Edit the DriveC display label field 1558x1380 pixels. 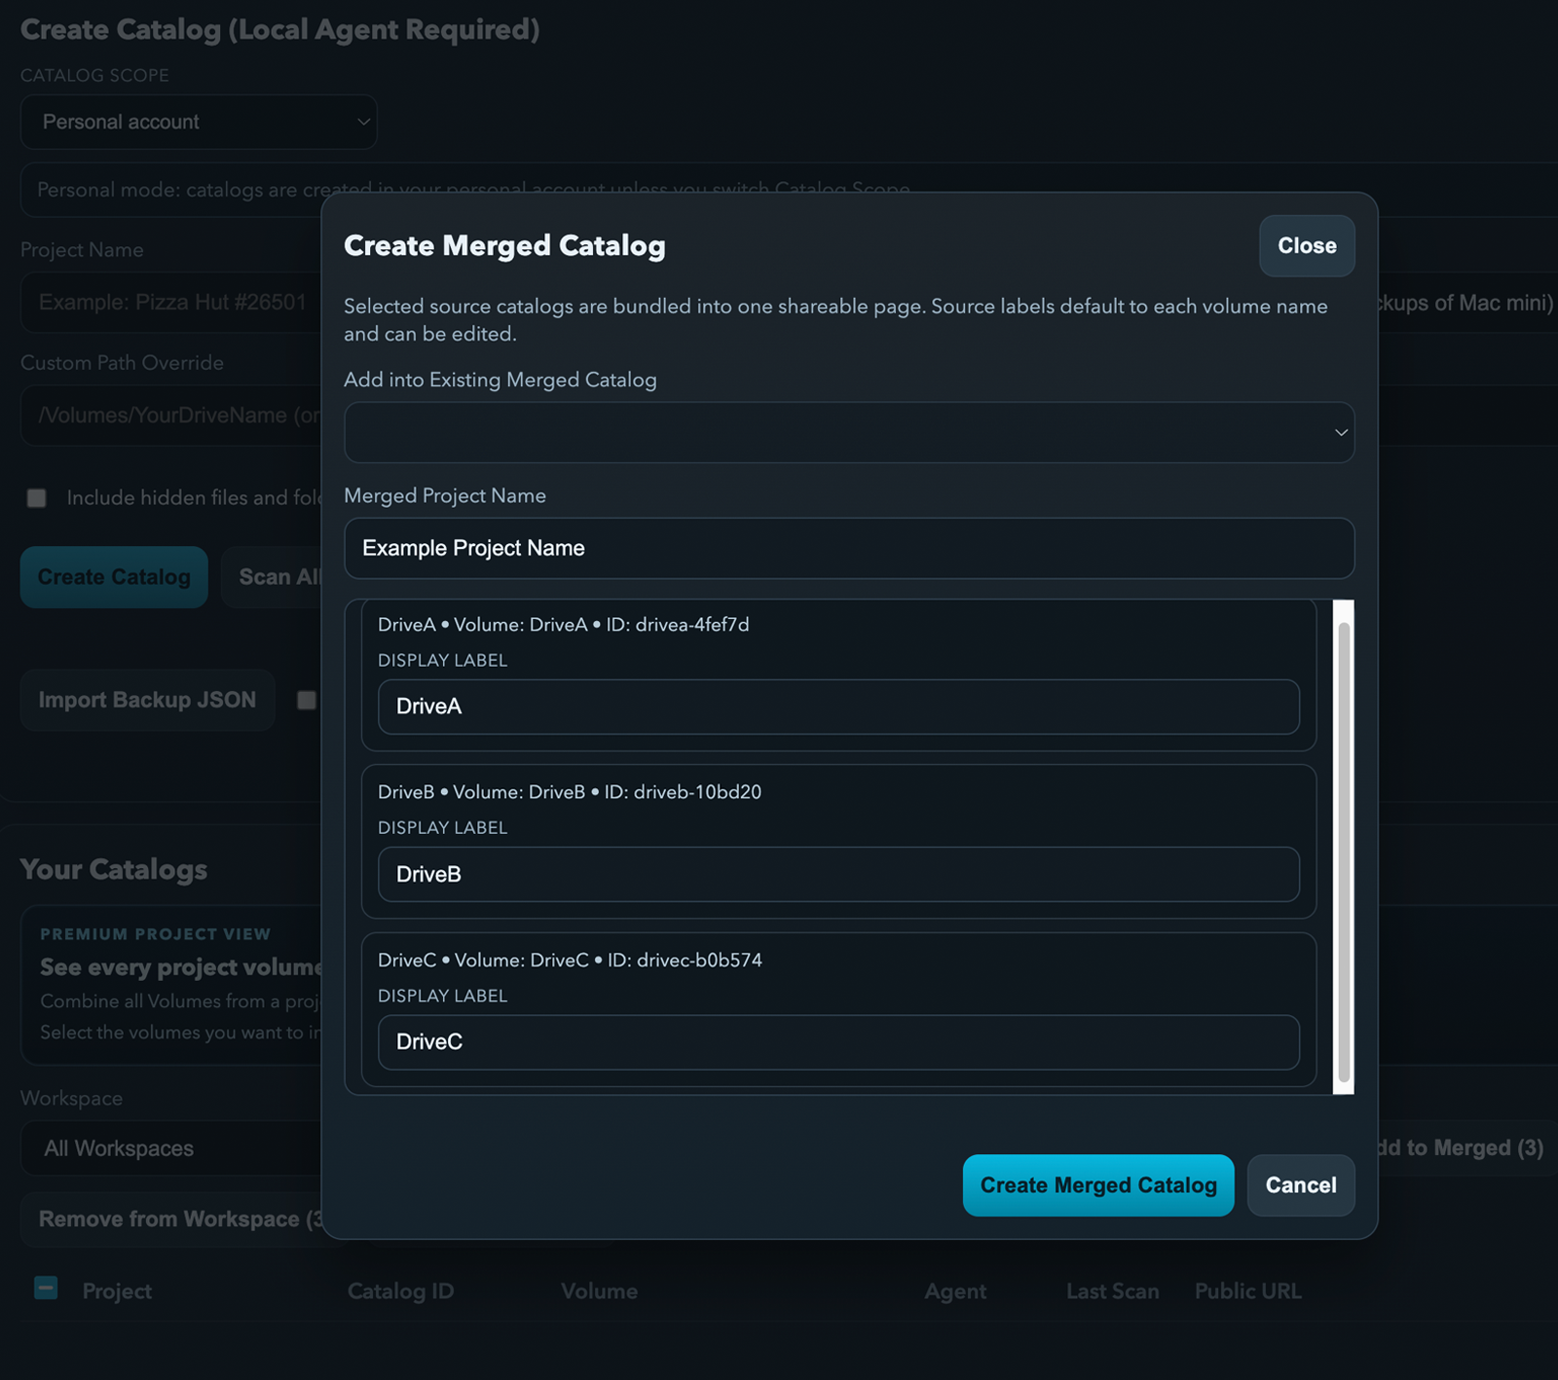coord(837,1041)
